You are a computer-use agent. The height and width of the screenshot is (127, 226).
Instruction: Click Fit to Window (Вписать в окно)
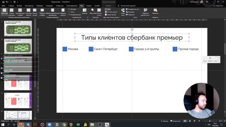pyautogui.click(x=99, y=12)
